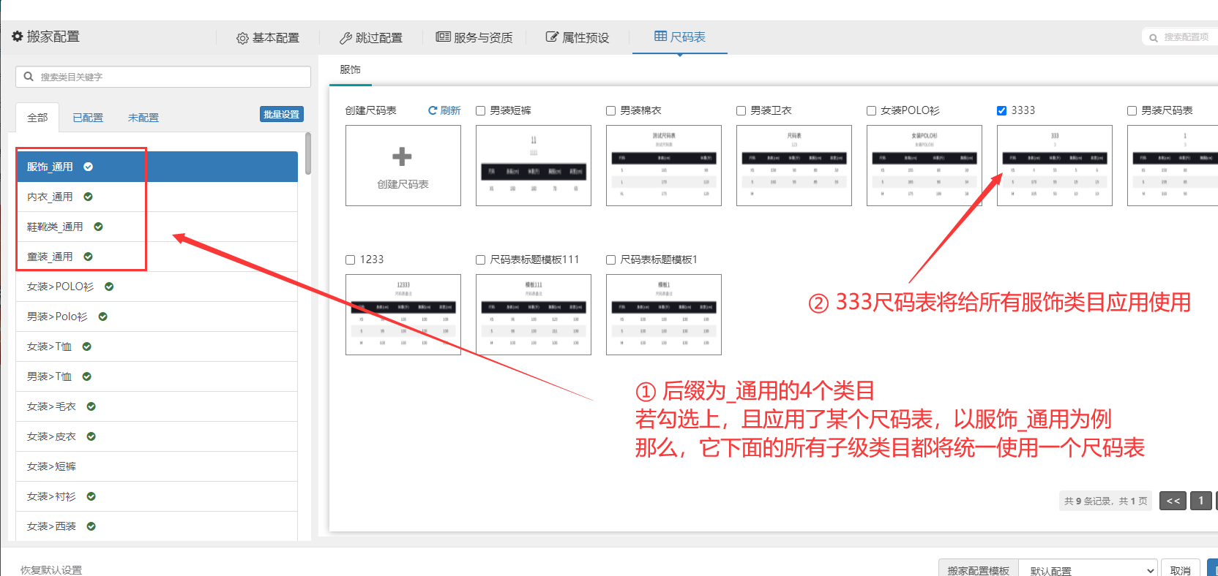
Task: Open the 未配置 filter tab
Action: [143, 118]
